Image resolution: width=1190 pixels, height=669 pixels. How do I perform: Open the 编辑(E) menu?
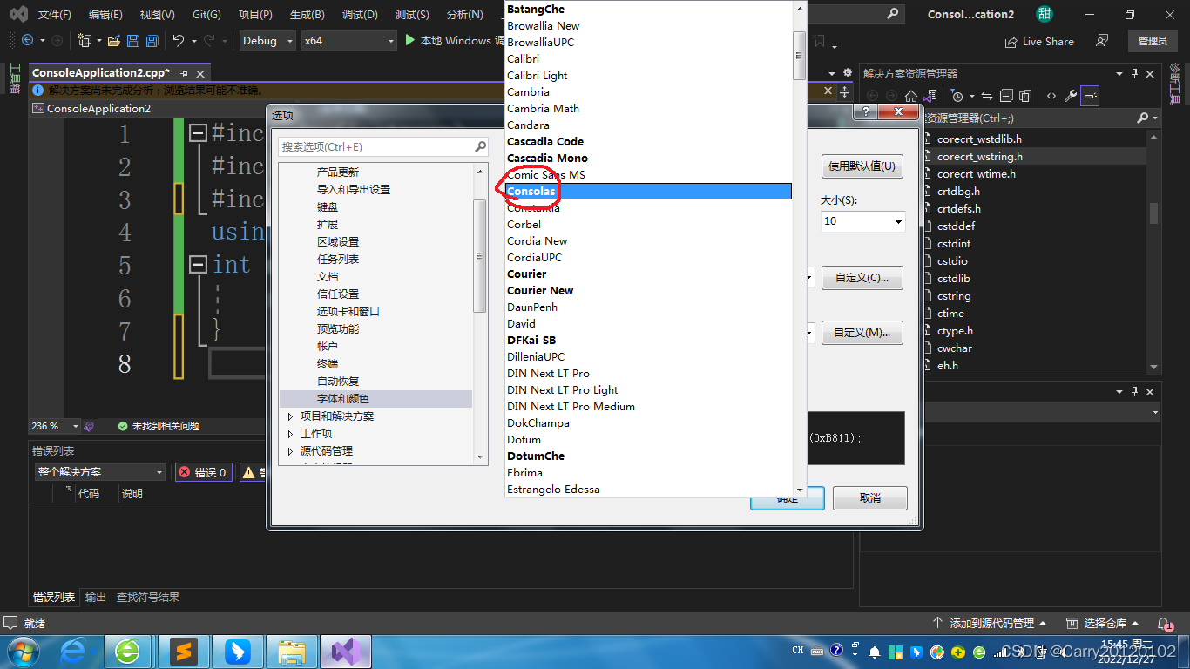tap(105, 15)
